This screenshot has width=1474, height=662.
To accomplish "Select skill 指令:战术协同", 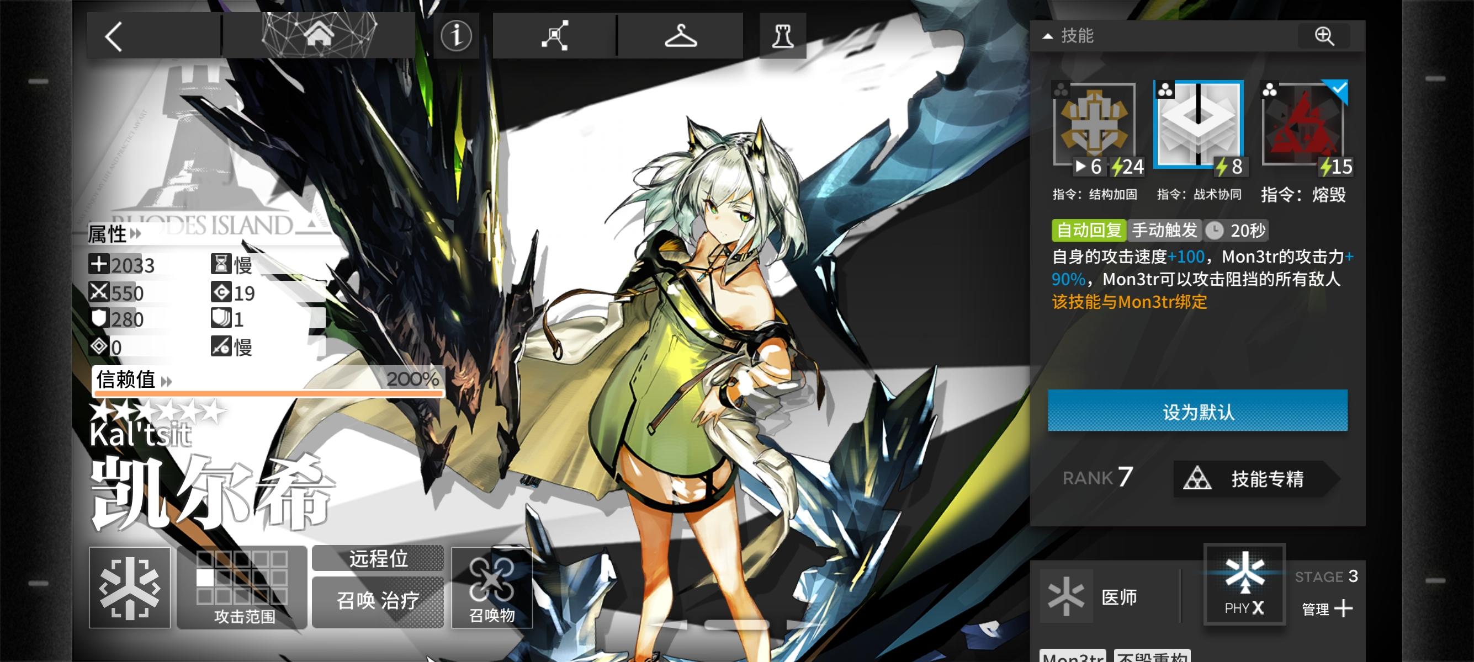I will [1198, 124].
